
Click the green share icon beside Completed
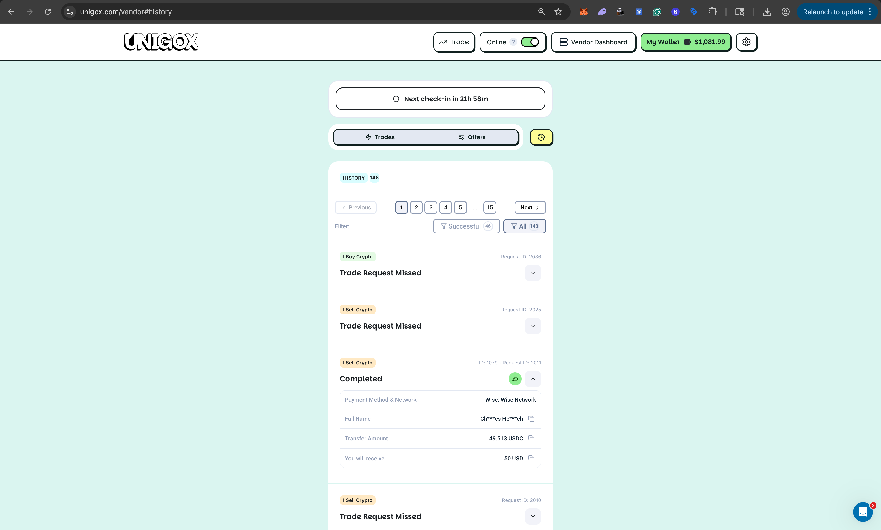(x=514, y=378)
